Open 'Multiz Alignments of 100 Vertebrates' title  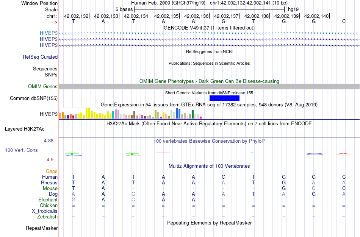click(209, 166)
